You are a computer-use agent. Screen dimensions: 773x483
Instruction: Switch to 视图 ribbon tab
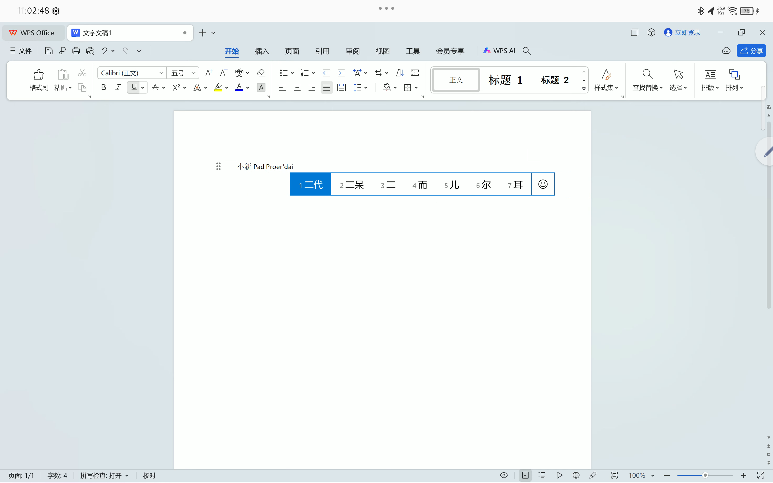click(382, 51)
